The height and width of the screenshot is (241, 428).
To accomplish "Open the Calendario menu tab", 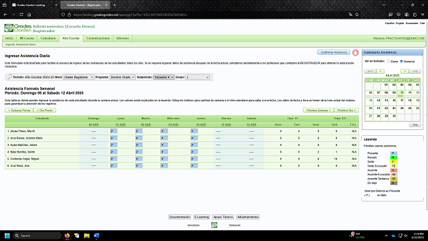I will [x=48, y=38].
